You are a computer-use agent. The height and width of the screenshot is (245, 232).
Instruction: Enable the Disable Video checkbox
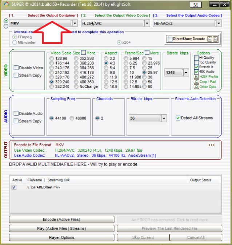pos(16,68)
